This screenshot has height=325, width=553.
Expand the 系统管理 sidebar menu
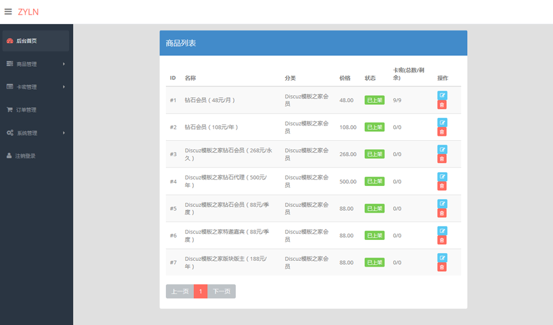click(36, 133)
